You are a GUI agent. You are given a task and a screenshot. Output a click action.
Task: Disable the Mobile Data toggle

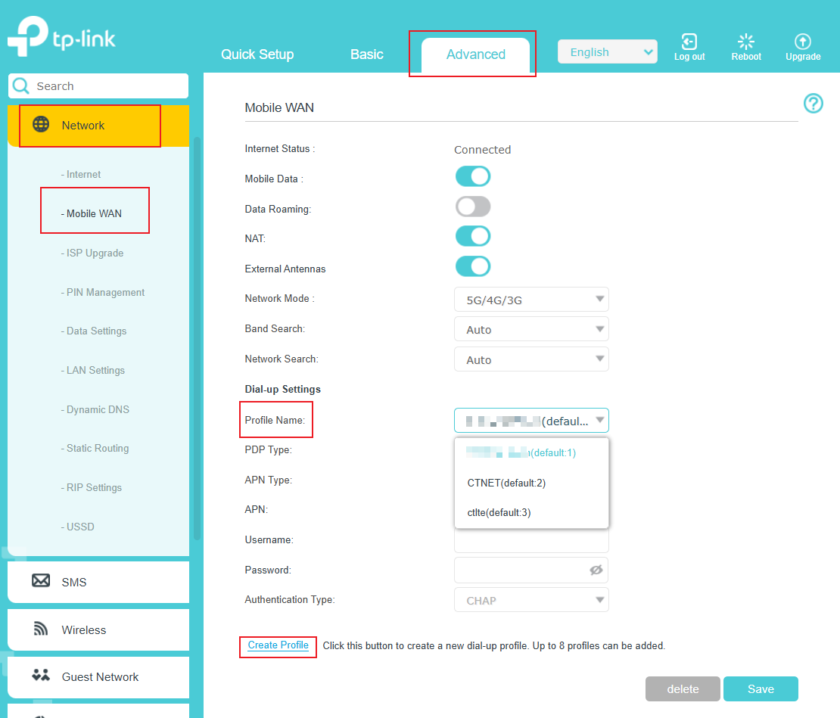click(x=473, y=177)
